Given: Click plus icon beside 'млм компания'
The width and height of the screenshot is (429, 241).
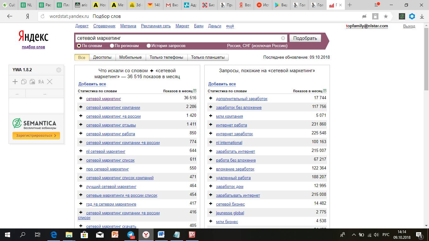Looking at the screenshot, I should [x=211, y=116].
